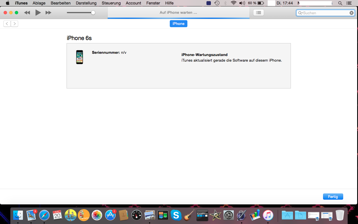358x224 pixels.
Task: Click the 'iPhone-Wartungszustand' label
Action: click(x=204, y=55)
